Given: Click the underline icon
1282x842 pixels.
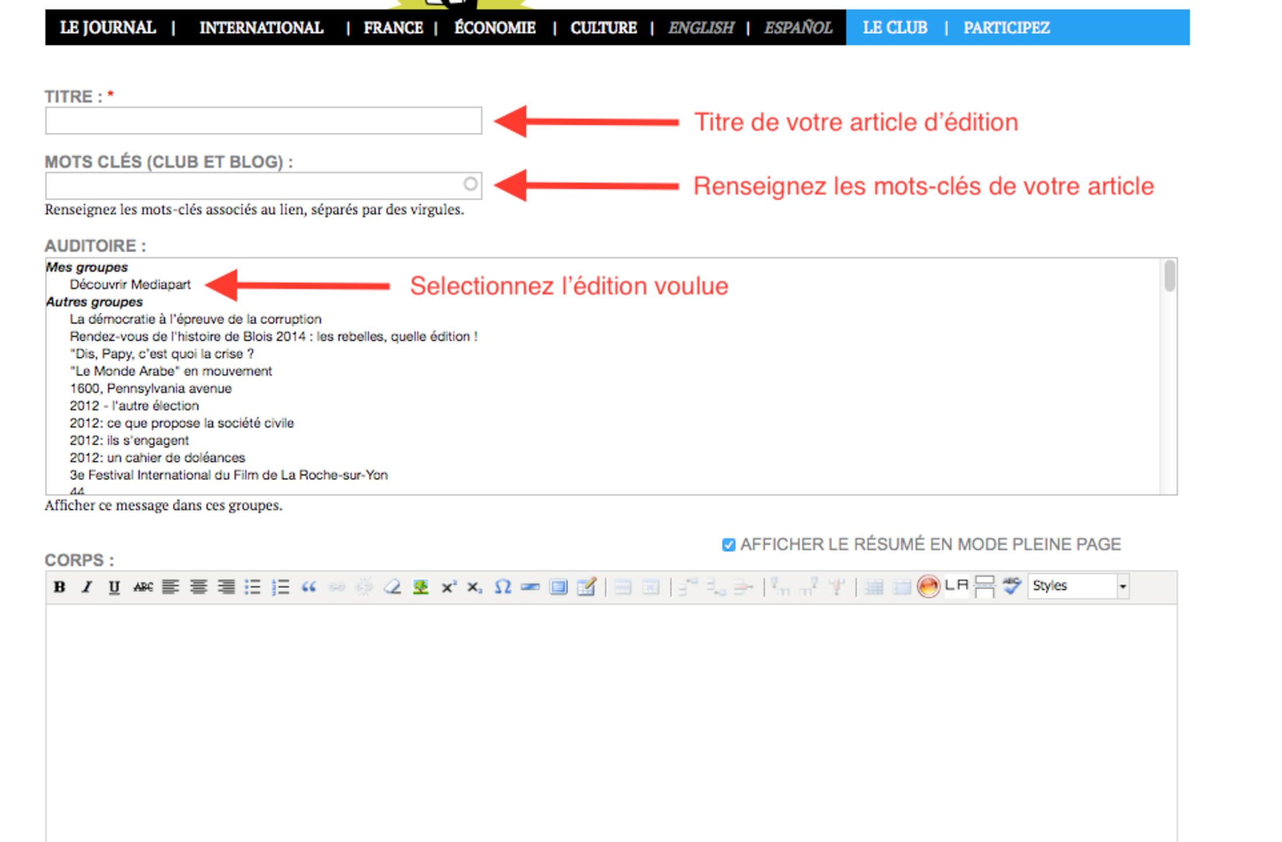Looking at the screenshot, I should pyautogui.click(x=114, y=587).
